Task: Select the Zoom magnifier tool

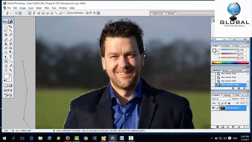Action: coord(11,70)
